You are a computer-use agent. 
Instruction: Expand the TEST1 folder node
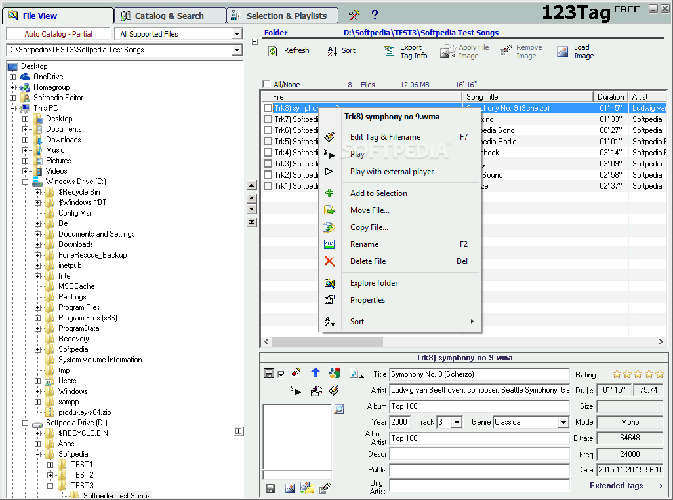(x=51, y=465)
